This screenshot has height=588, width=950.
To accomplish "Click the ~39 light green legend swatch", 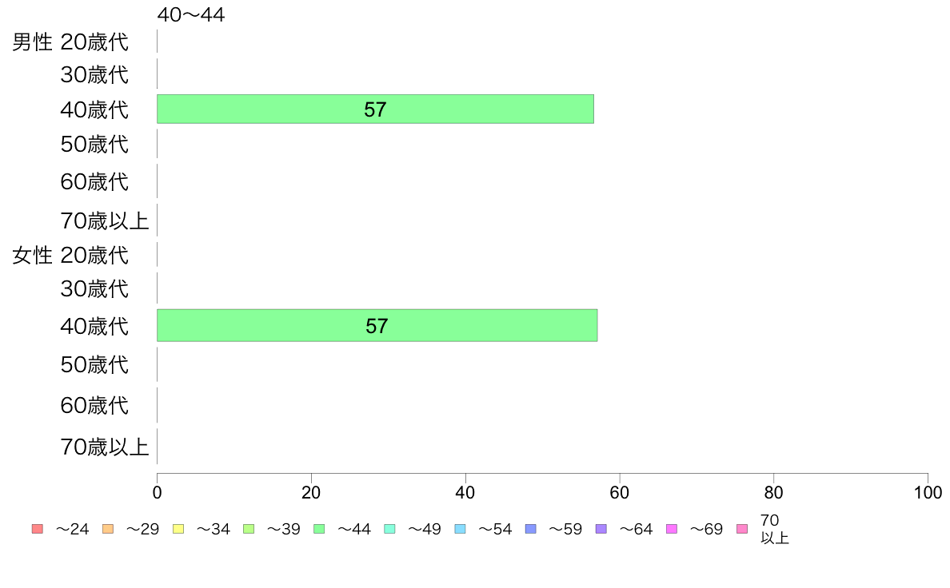I will (x=249, y=529).
